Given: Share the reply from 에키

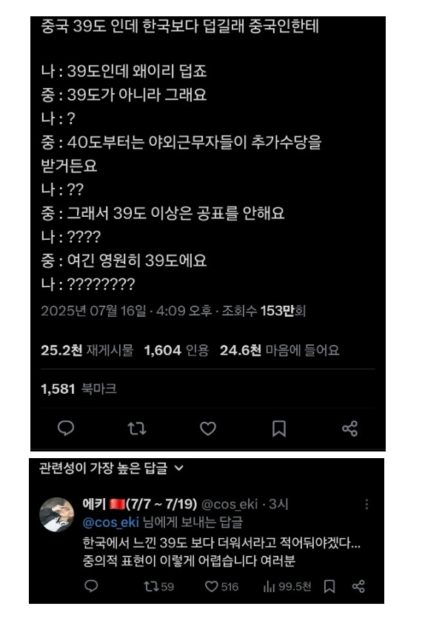Looking at the screenshot, I should pos(358,586).
